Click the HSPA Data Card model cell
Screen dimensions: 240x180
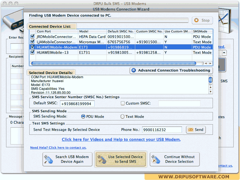92,37
